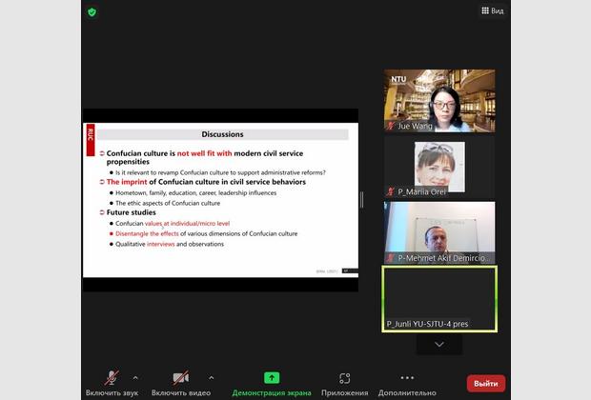Click the red RUC logo on slide

[x=91, y=139]
